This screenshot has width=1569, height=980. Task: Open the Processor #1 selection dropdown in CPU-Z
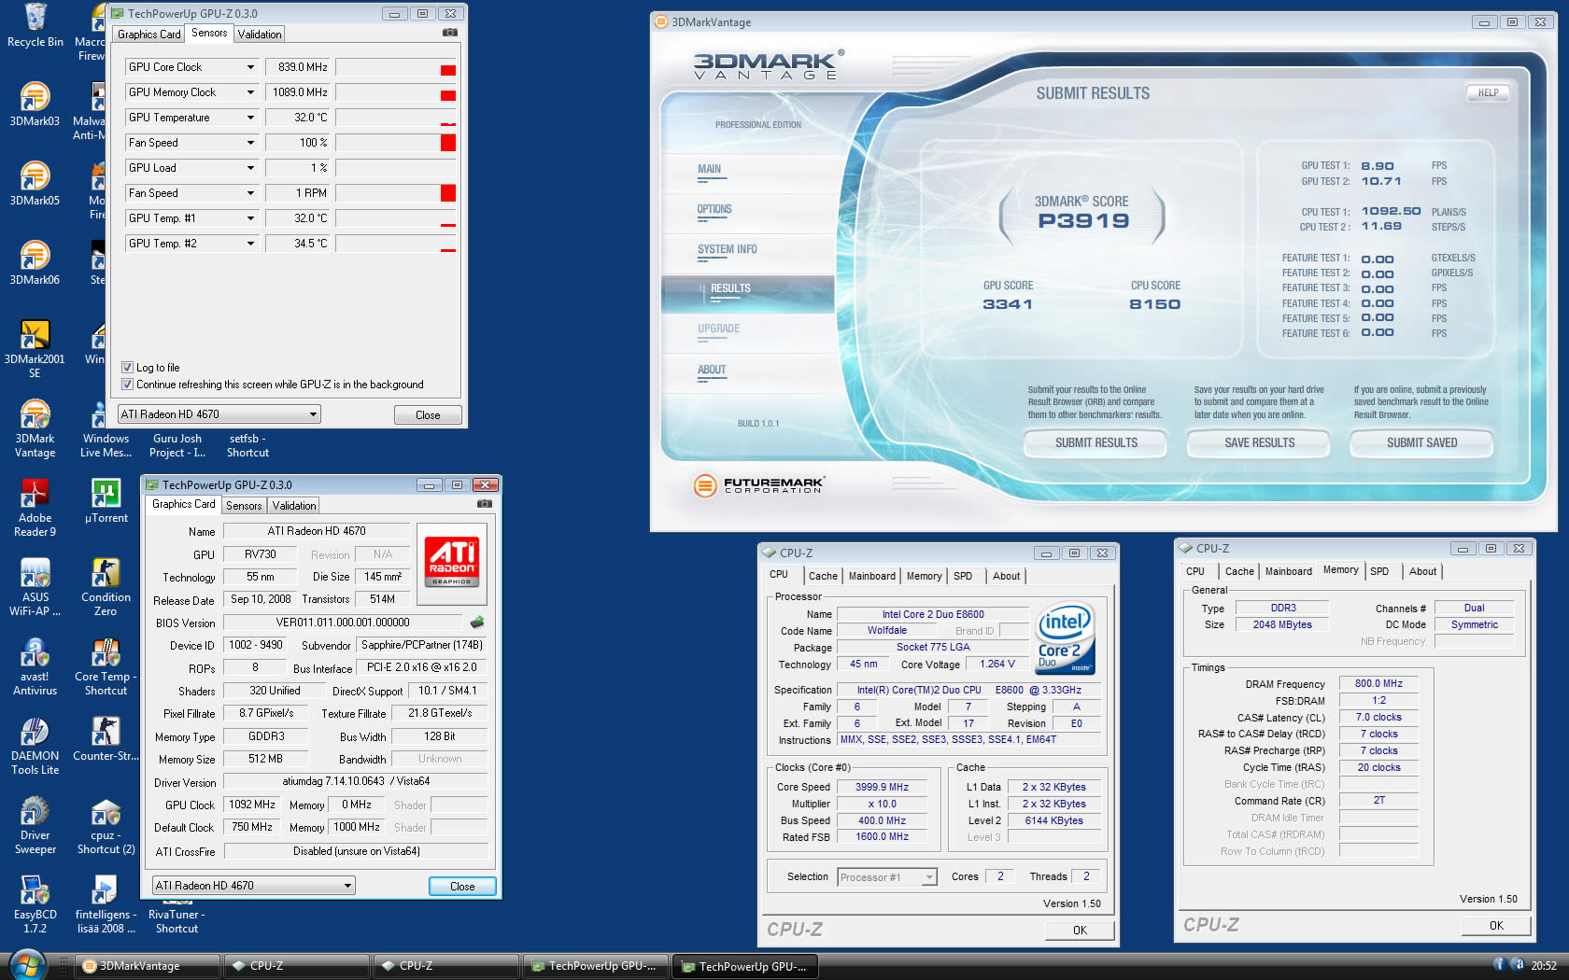pos(886,877)
